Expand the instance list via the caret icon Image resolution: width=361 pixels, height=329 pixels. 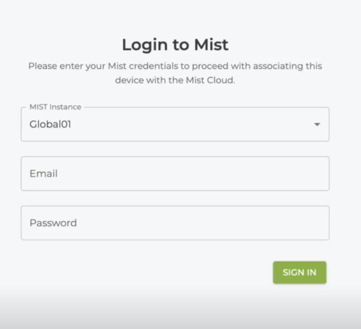317,125
